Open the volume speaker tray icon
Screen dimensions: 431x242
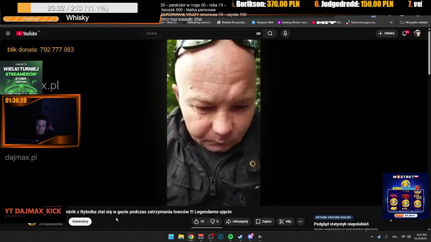409,237
